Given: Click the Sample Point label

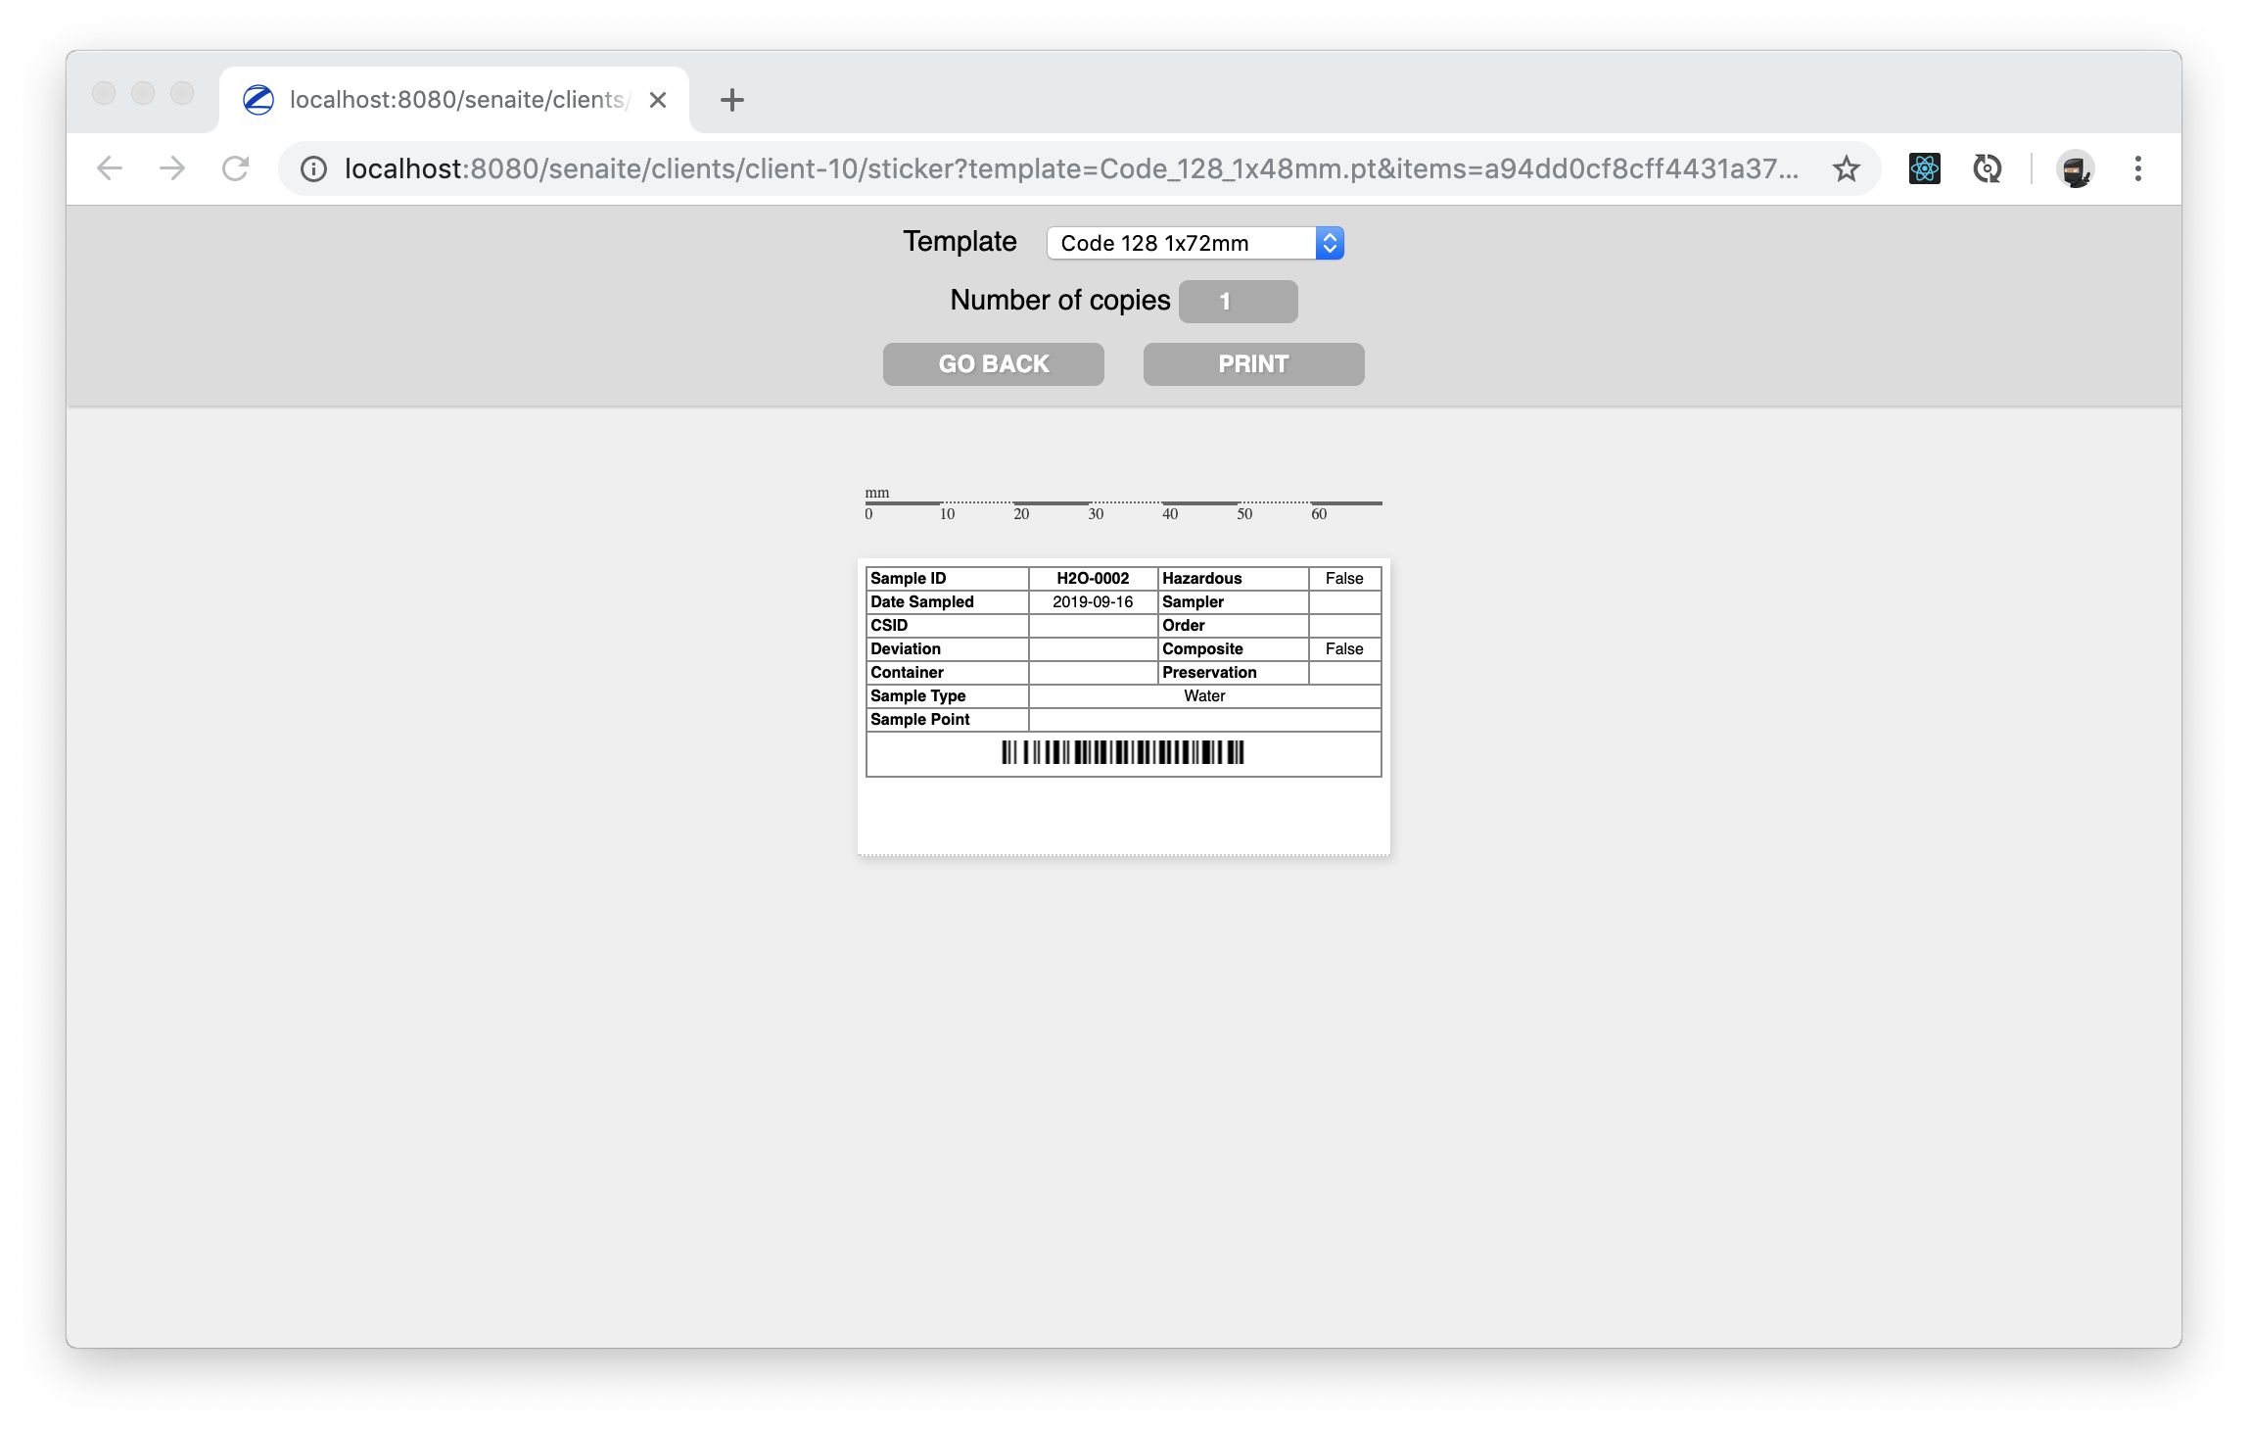Looking at the screenshot, I should [x=920, y=719].
